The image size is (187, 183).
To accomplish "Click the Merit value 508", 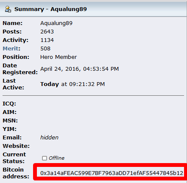I will 45,49.
